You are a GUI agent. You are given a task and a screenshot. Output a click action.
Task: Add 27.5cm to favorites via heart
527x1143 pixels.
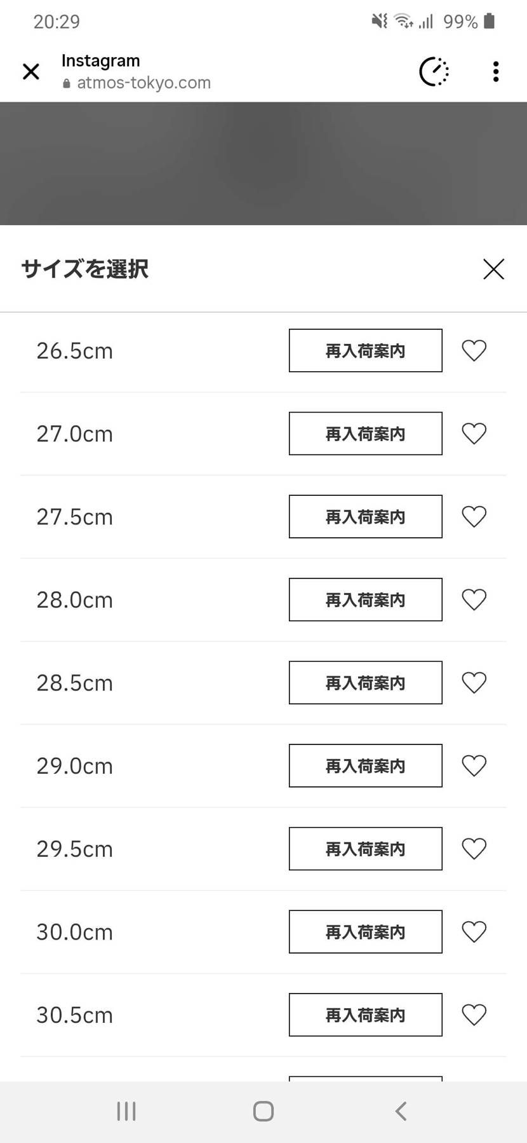pyautogui.click(x=474, y=516)
